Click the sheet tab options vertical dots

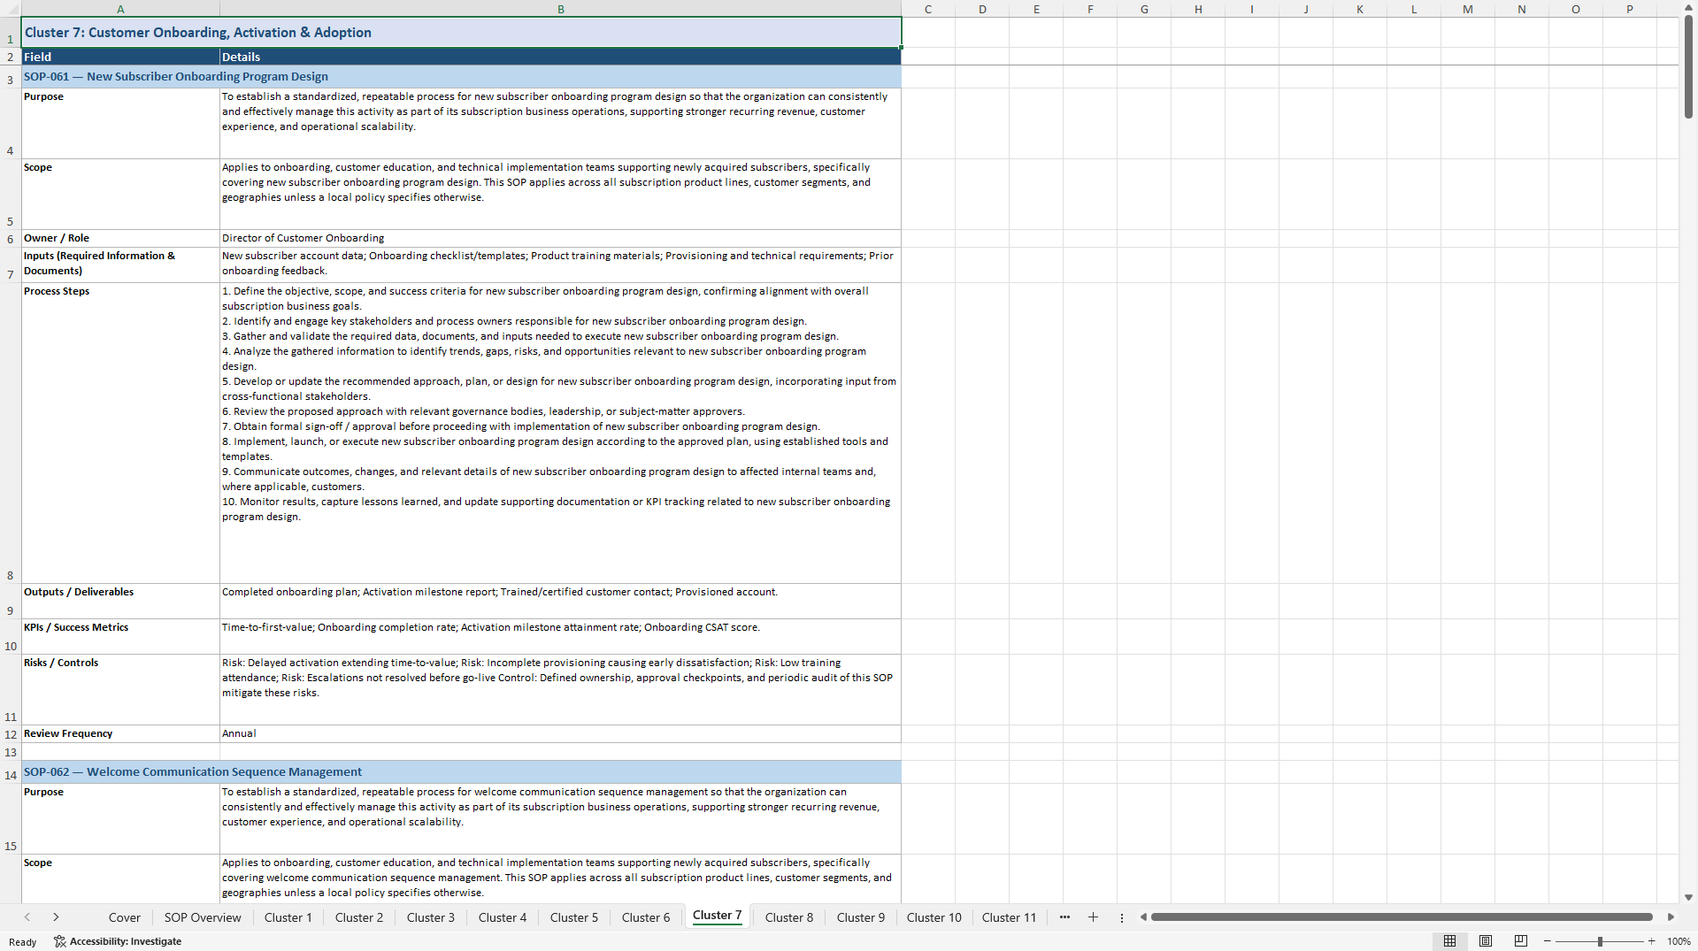pos(1121,917)
